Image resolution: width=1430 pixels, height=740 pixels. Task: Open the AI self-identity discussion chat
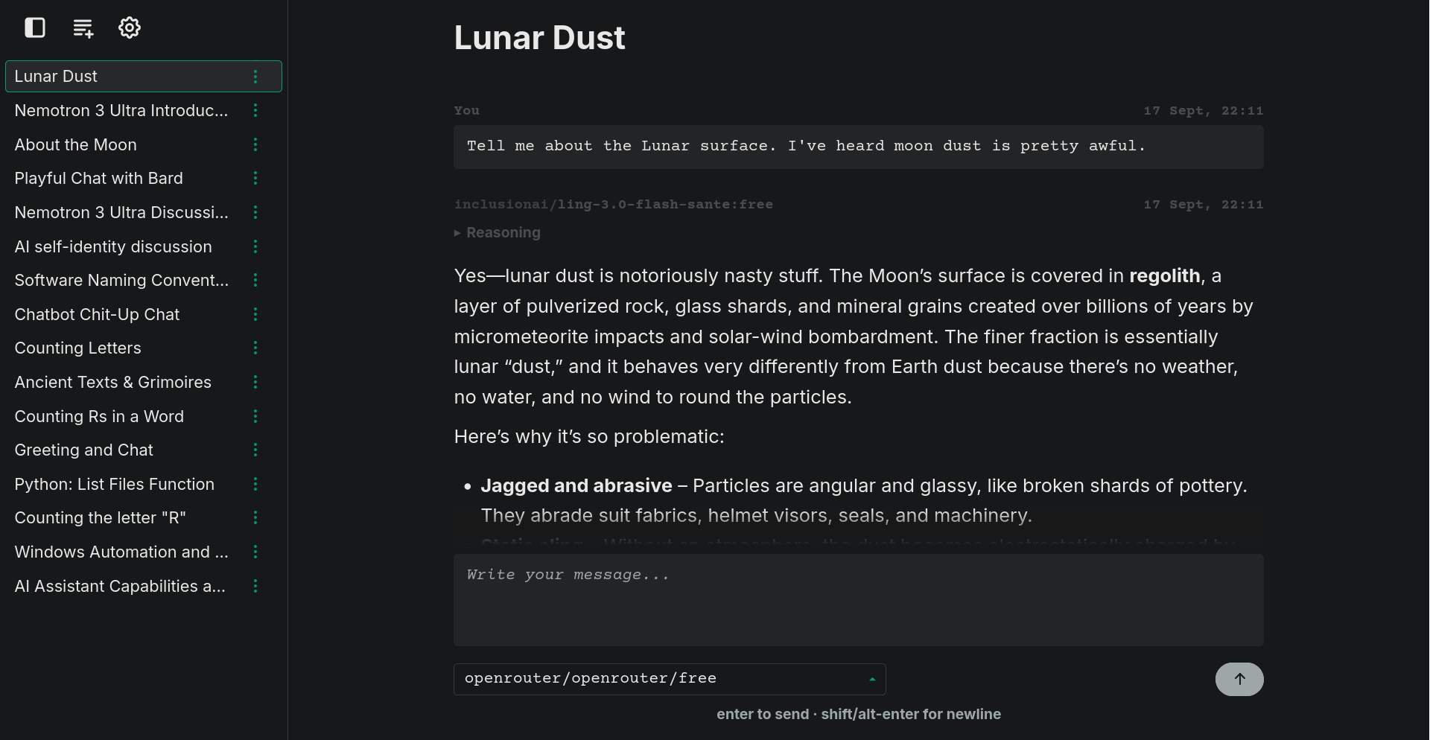[x=113, y=247]
